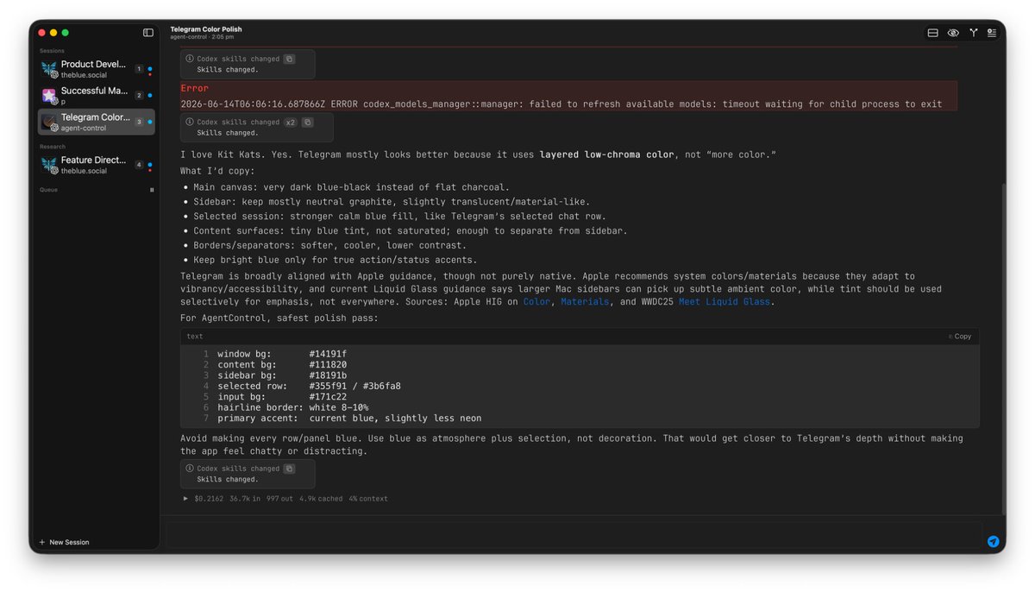Click the 997 out token count
1035x592 pixels.
[x=279, y=499]
